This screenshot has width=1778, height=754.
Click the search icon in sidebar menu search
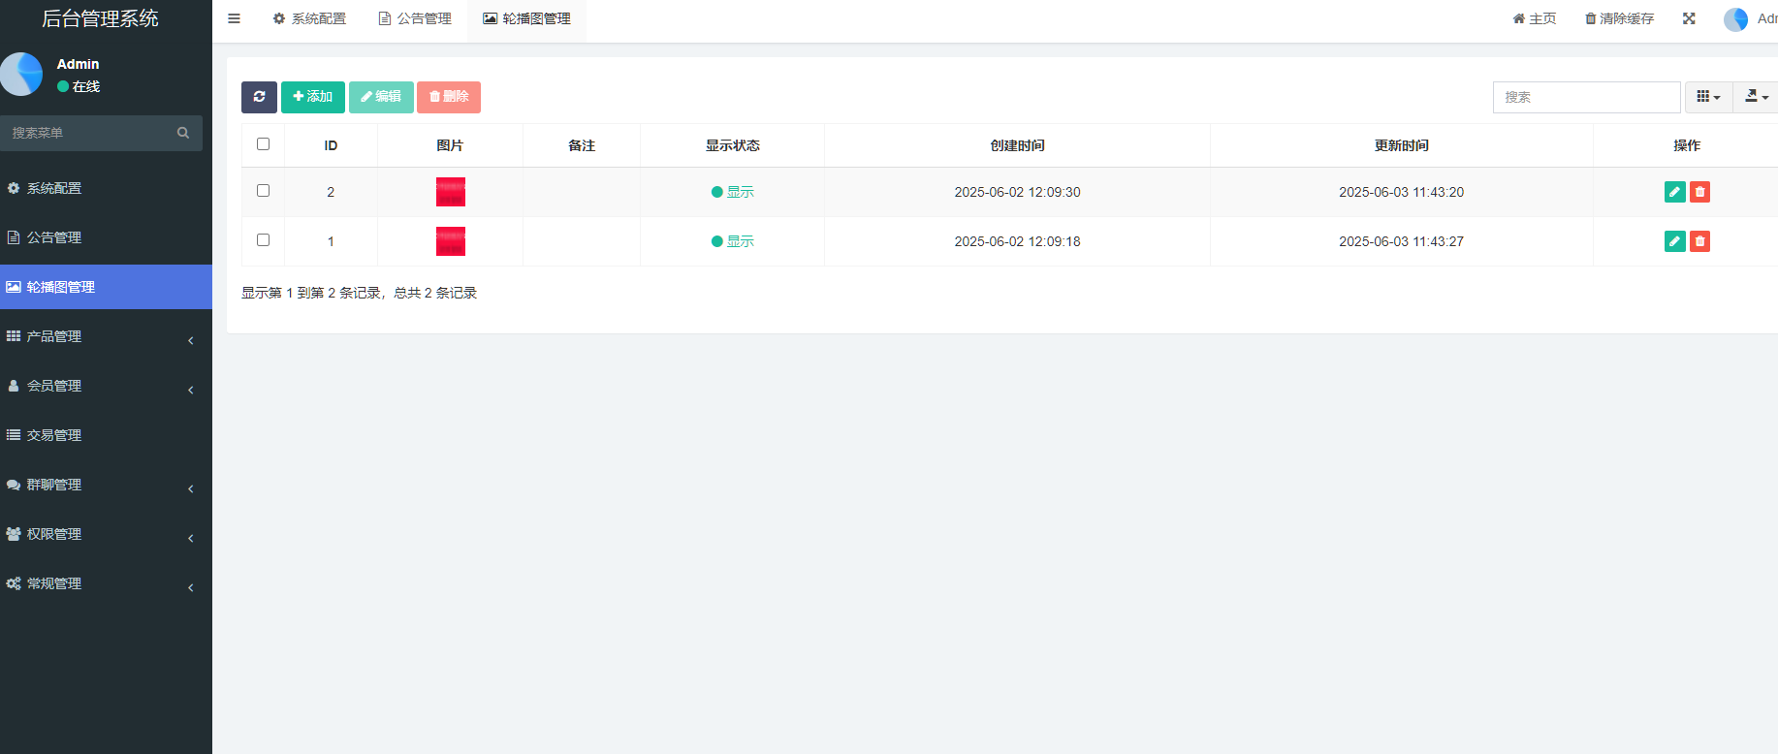tap(183, 133)
